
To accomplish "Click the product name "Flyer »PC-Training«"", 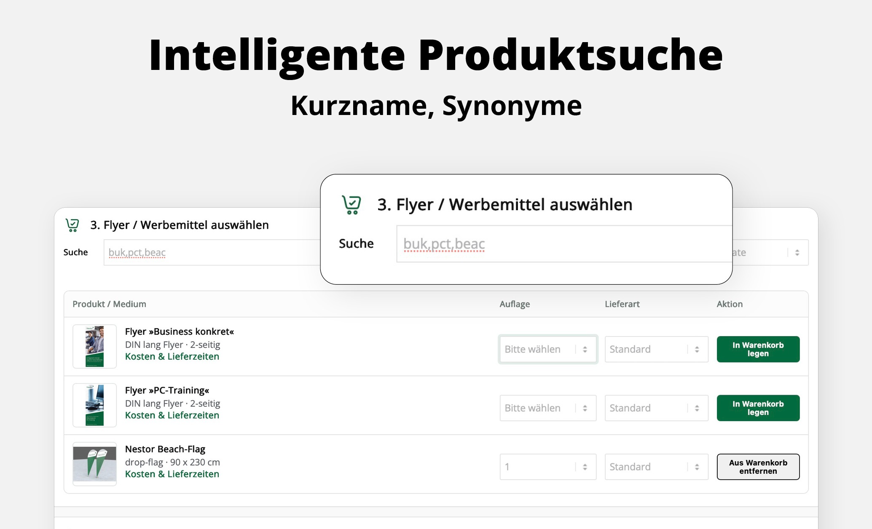I will tap(167, 390).
